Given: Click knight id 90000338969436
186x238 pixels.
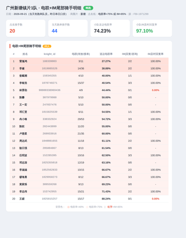Looking at the screenshot, I should tap(49, 90).
